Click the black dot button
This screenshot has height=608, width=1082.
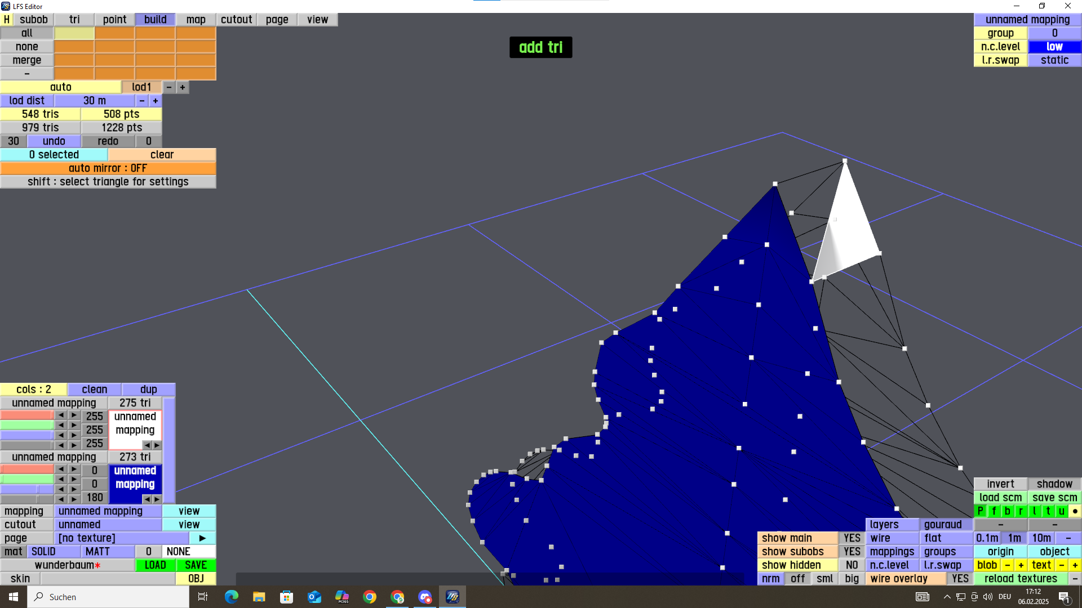click(1075, 511)
